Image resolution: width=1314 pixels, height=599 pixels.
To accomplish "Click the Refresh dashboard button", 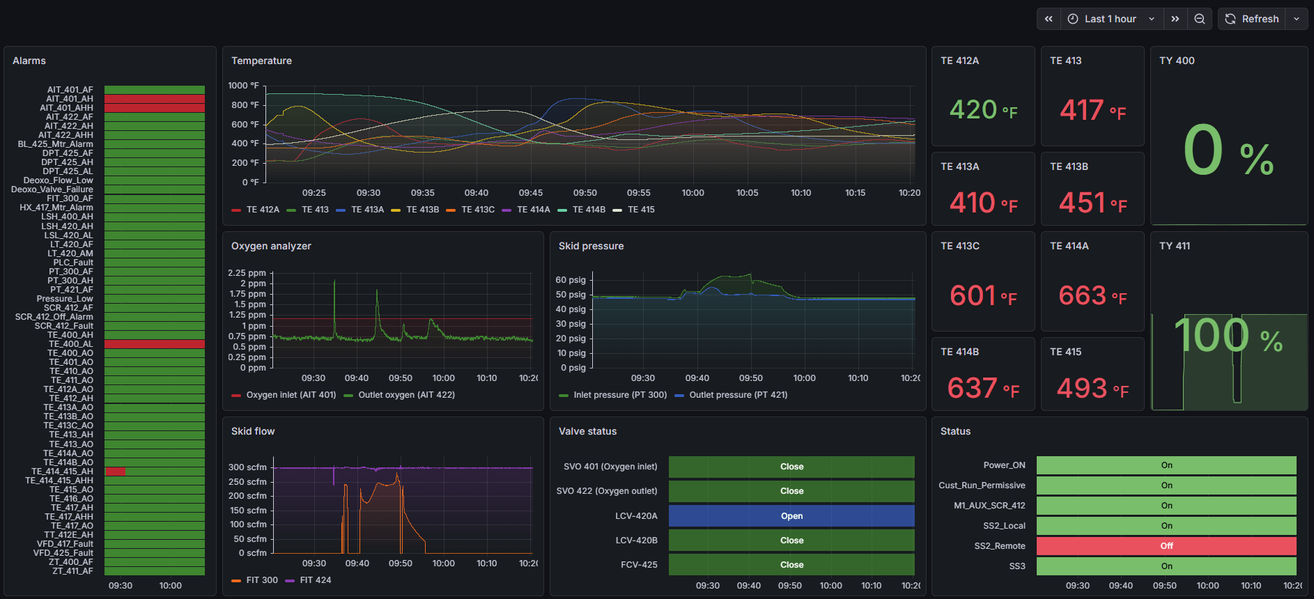I will (x=1252, y=19).
